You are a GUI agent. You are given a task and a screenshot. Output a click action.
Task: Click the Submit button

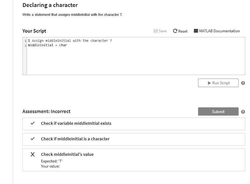218,111
